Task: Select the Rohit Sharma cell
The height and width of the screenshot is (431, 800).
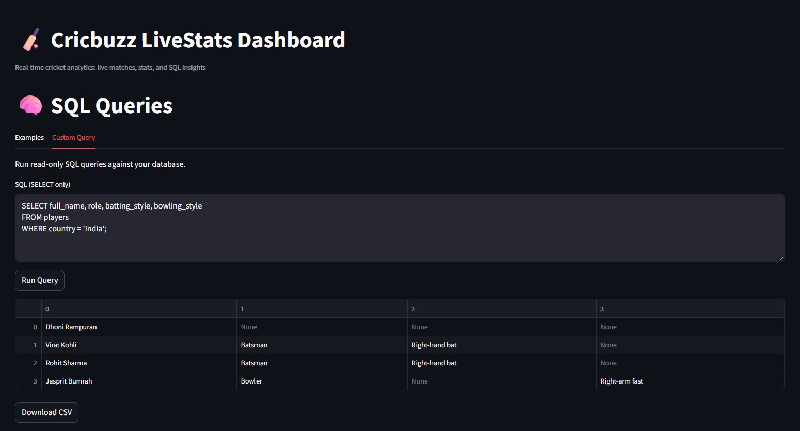Action: (x=139, y=363)
